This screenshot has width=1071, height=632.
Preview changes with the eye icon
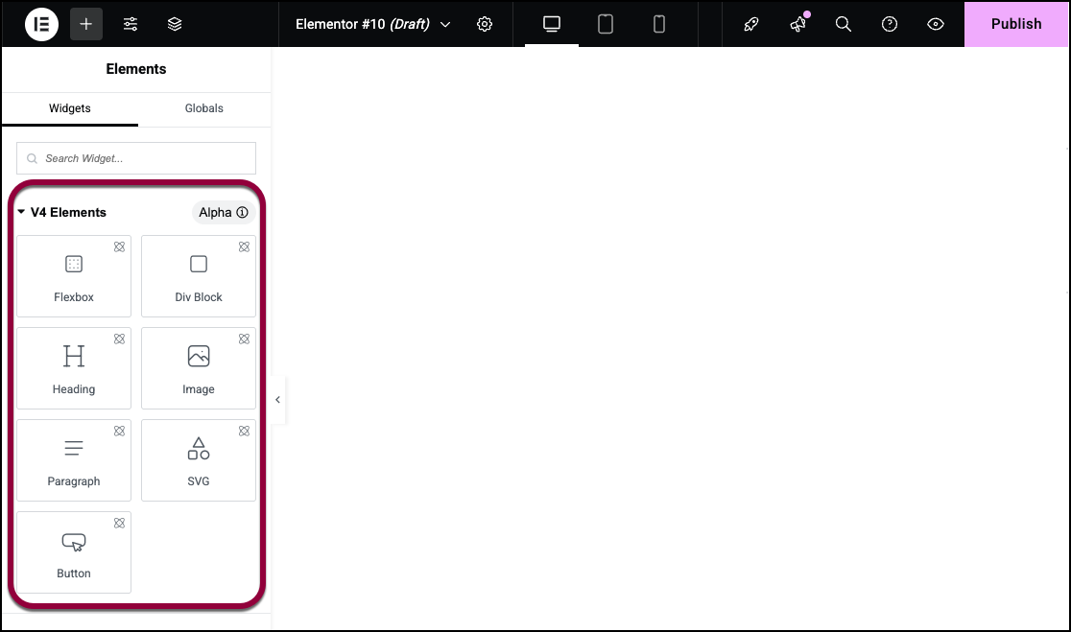point(936,24)
